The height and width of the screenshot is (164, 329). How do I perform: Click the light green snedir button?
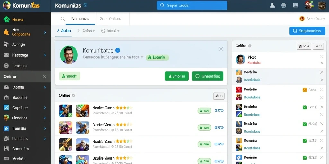coord(69,76)
